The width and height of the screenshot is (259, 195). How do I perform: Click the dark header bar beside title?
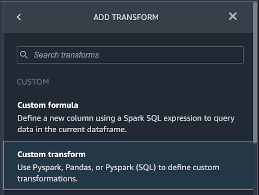(193, 17)
